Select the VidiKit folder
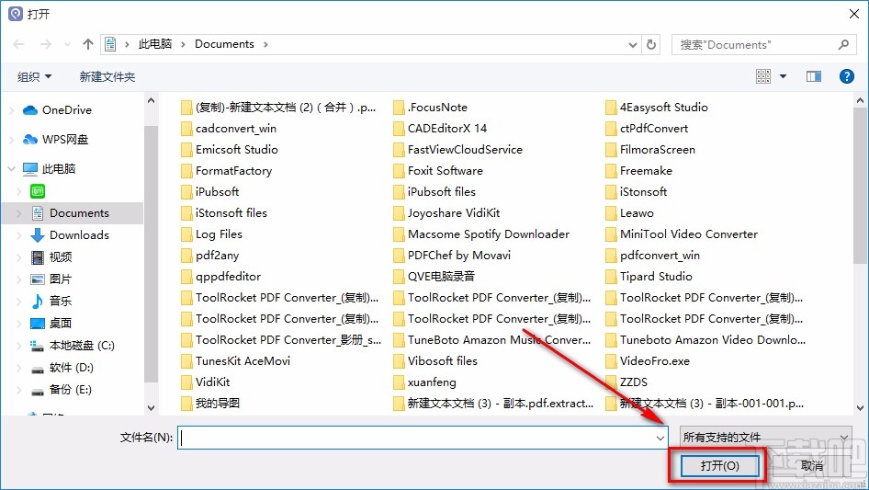 pyautogui.click(x=206, y=382)
